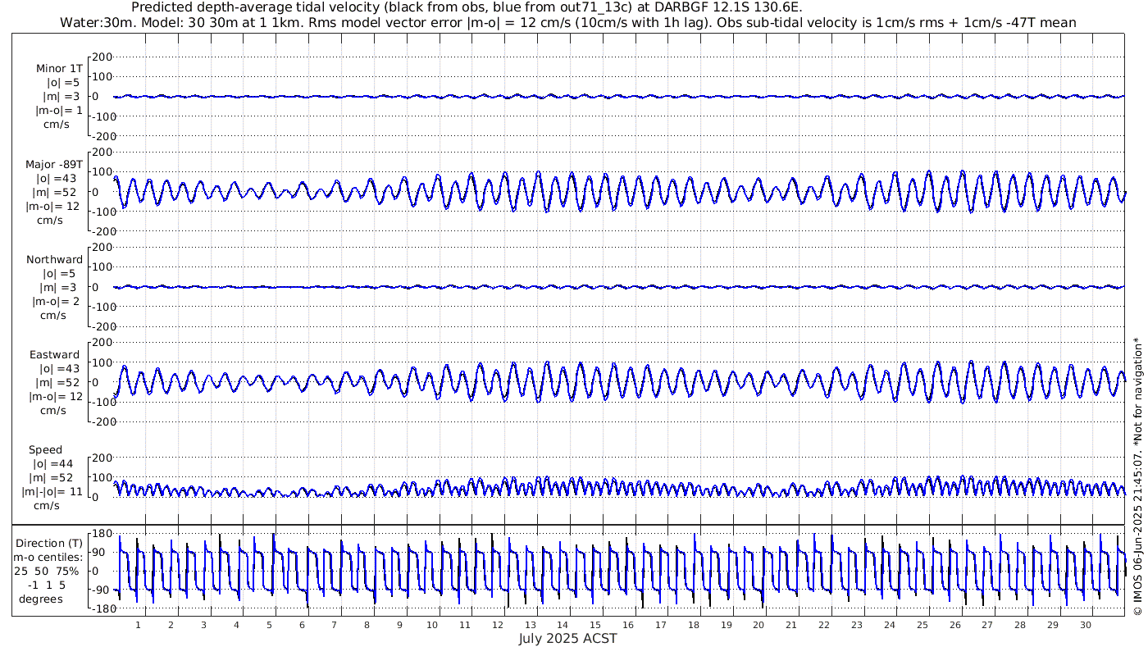Click day '10' on the date axis
This screenshot has width=1148, height=656.
[x=432, y=625]
